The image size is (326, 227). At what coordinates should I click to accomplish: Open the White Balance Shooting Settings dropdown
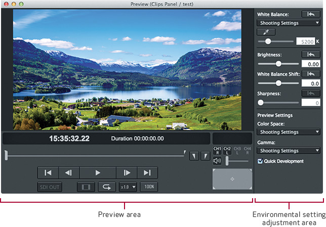[x=289, y=23]
